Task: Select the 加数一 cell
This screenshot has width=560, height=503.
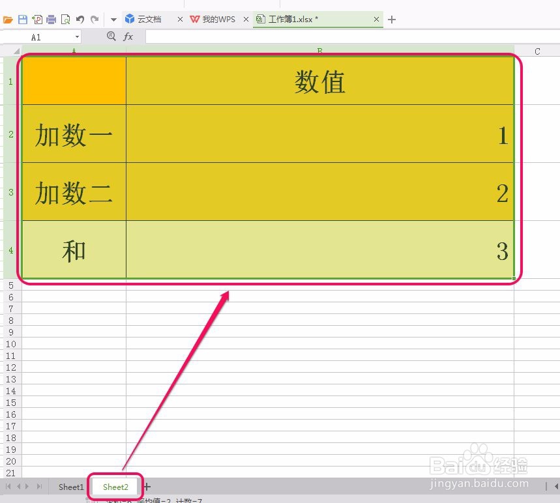Action: (73, 134)
